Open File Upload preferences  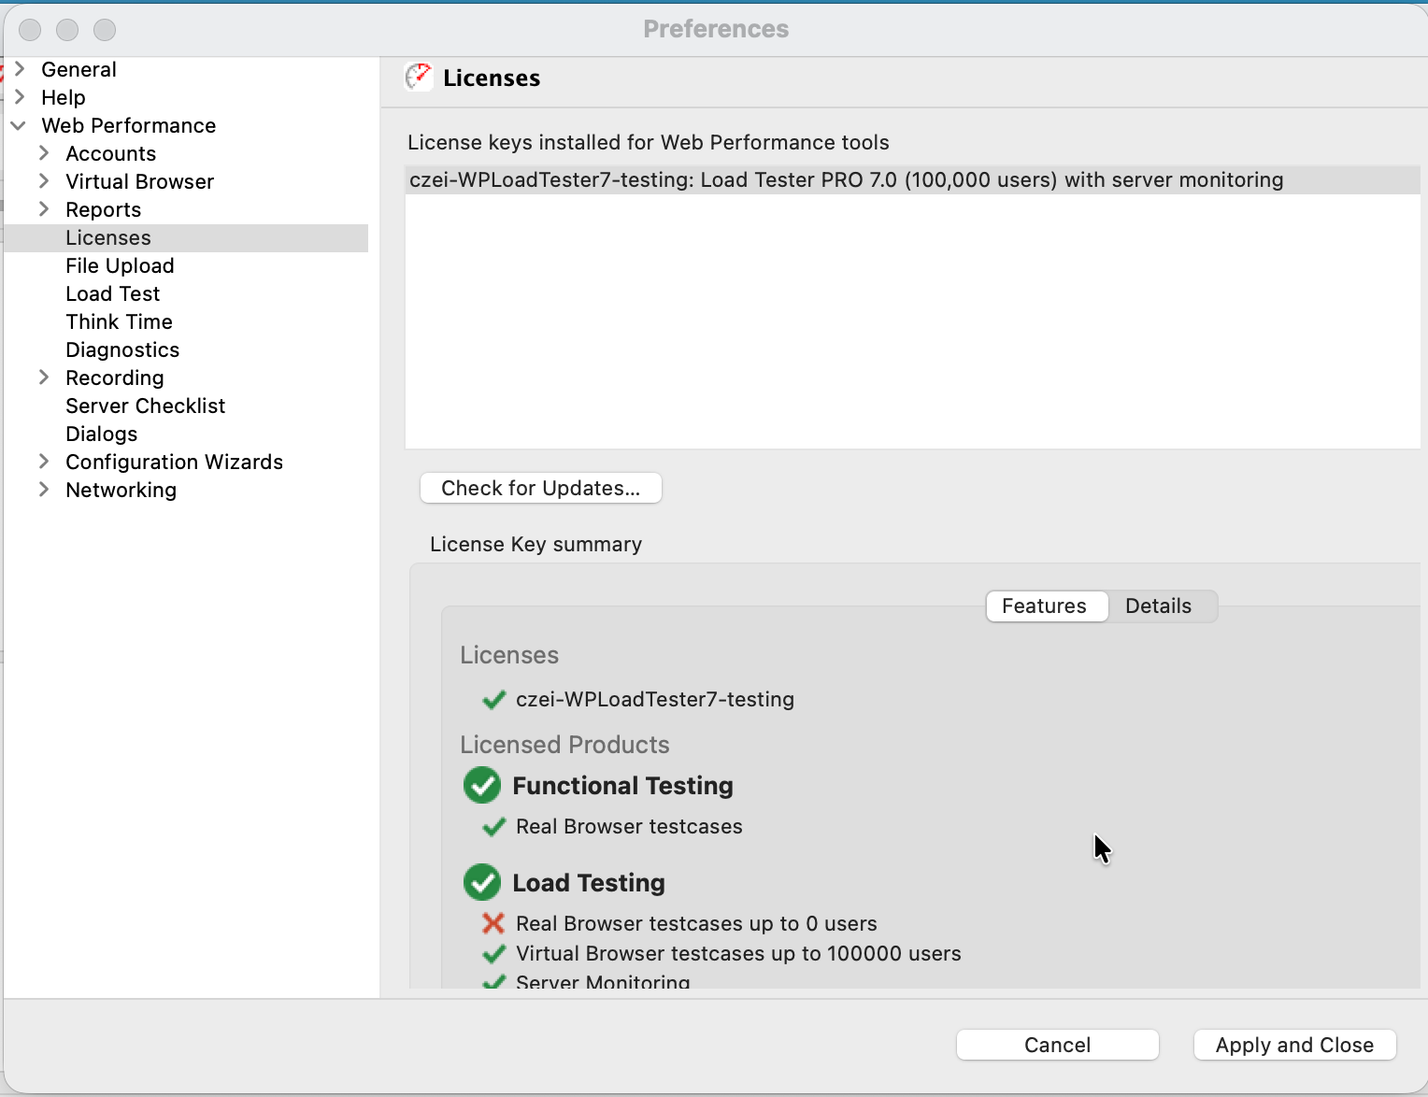coord(120,265)
